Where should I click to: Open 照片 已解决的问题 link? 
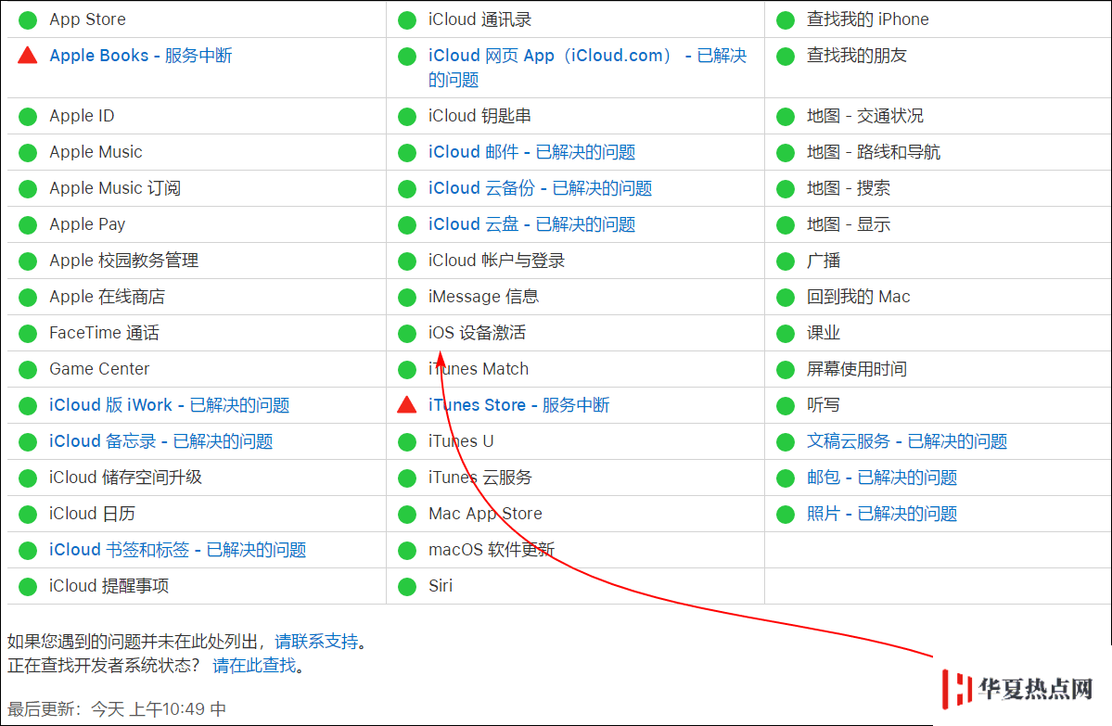coord(881,514)
